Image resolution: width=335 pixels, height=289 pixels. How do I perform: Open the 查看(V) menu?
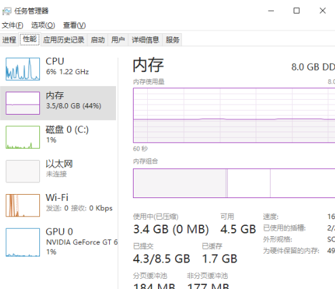[x=75, y=25]
